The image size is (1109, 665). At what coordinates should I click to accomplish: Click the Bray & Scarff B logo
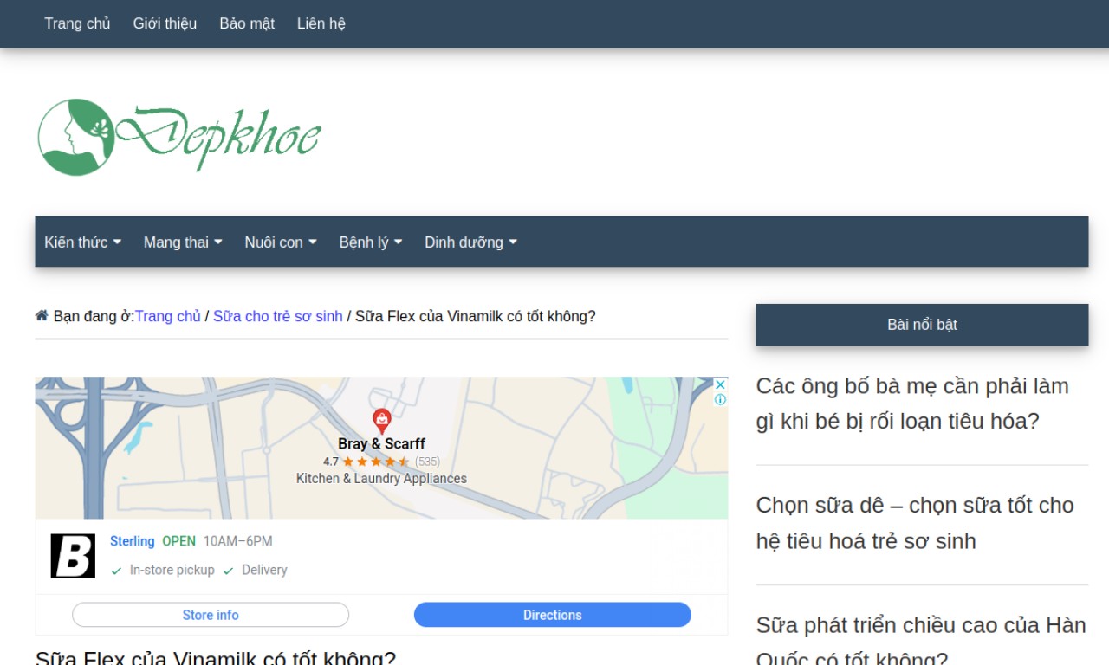pos(73,556)
